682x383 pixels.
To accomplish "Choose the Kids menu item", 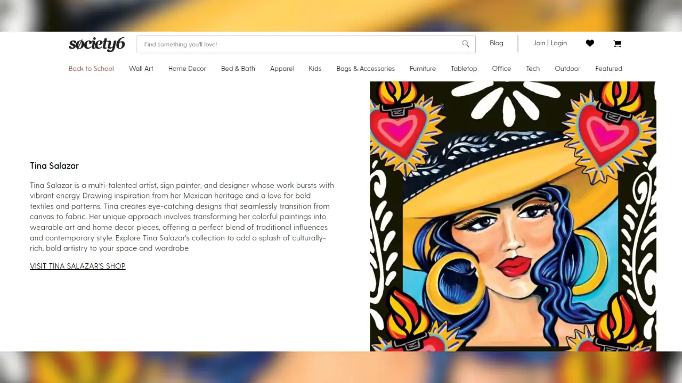I will 315,69.
